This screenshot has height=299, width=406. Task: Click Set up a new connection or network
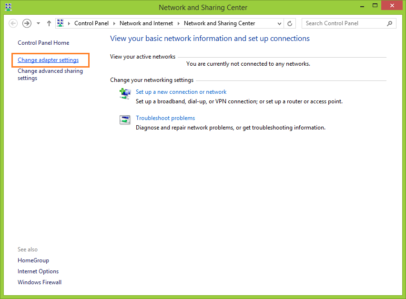(x=181, y=92)
